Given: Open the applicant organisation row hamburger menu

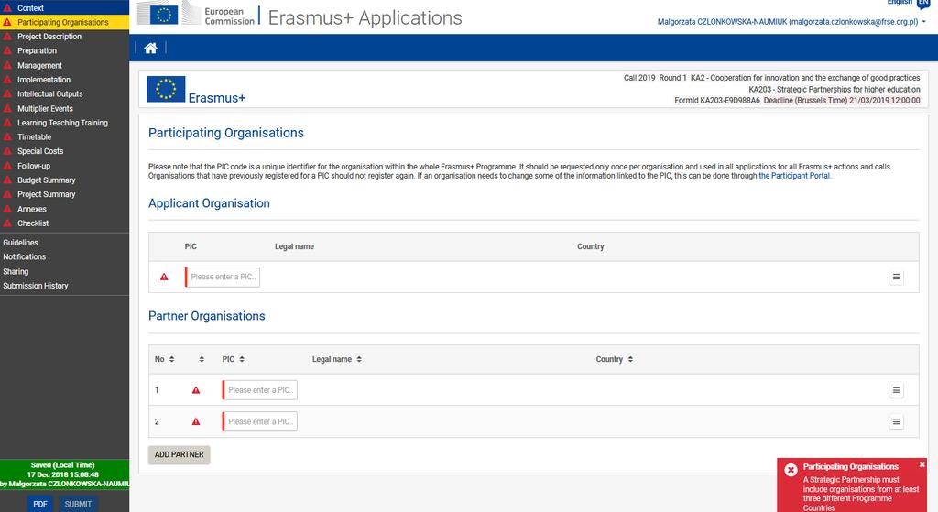Looking at the screenshot, I should click(896, 277).
